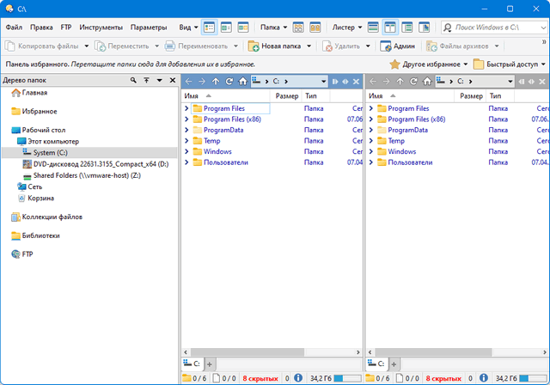The width and height of the screenshot is (550, 385).
Task: Open a new tab in right pane
Action: tap(394, 364)
